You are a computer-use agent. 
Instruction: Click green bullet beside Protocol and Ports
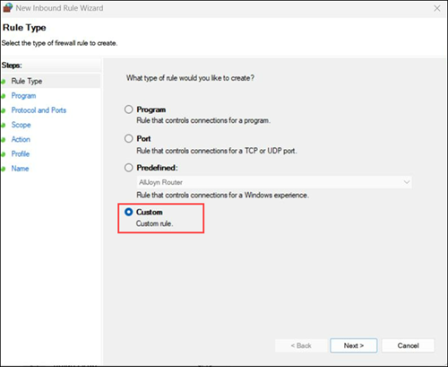[4, 110]
